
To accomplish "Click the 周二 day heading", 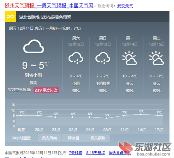I will [x=157, y=38].
